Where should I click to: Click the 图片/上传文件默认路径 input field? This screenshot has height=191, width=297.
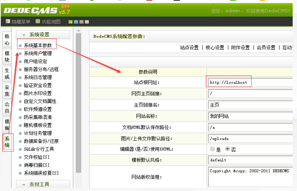pyautogui.click(x=250, y=138)
